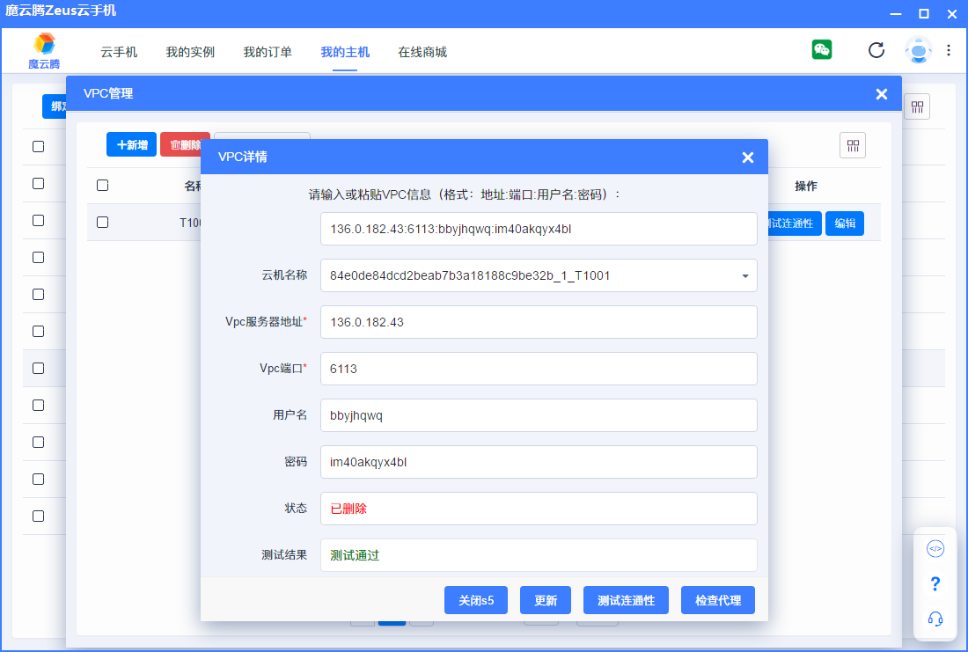Click the 关闭s5 button
This screenshot has height=652, width=968.
476,601
